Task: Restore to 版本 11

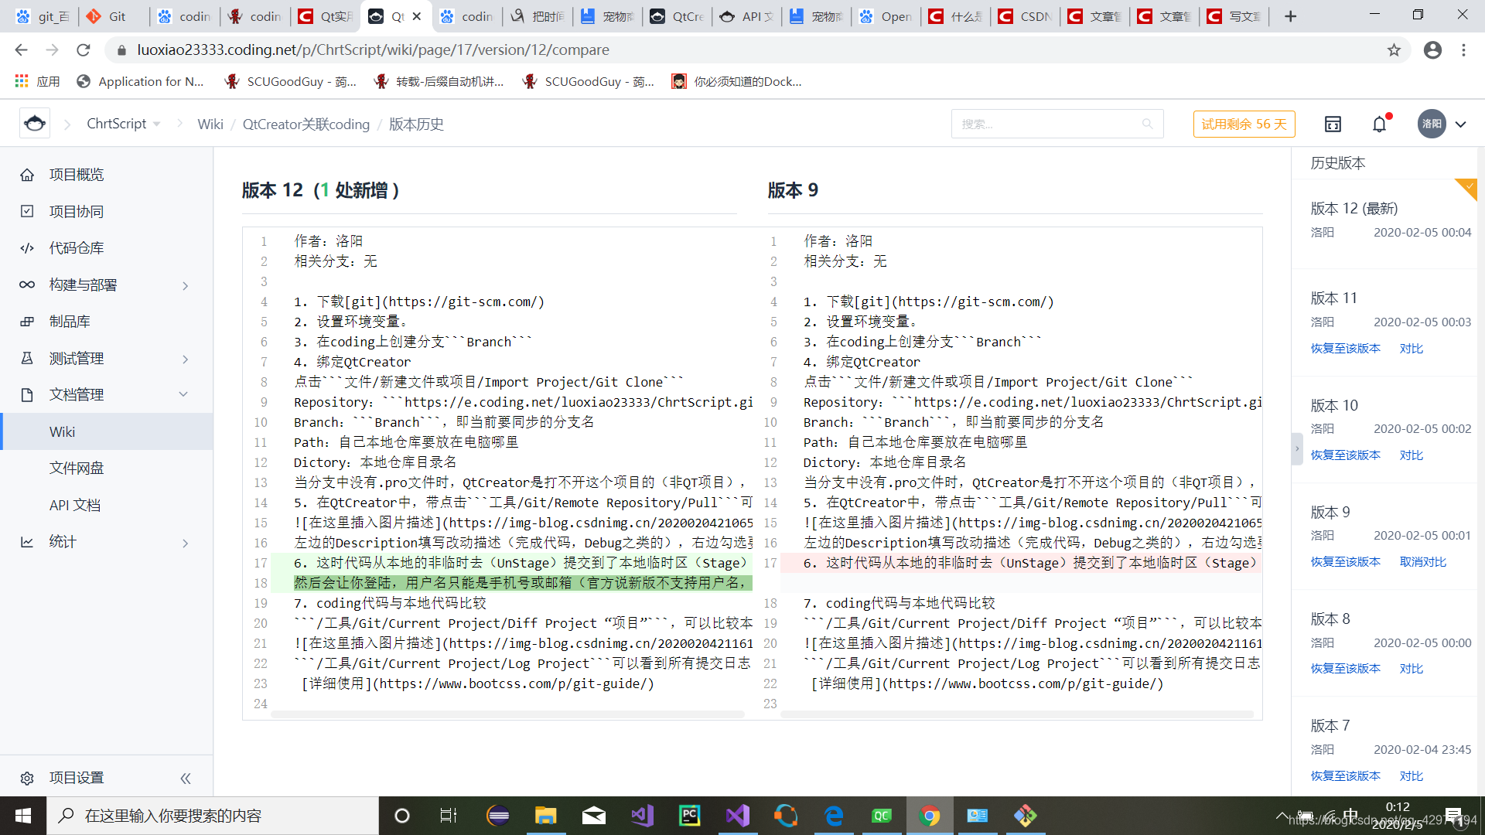Action: 1345,349
